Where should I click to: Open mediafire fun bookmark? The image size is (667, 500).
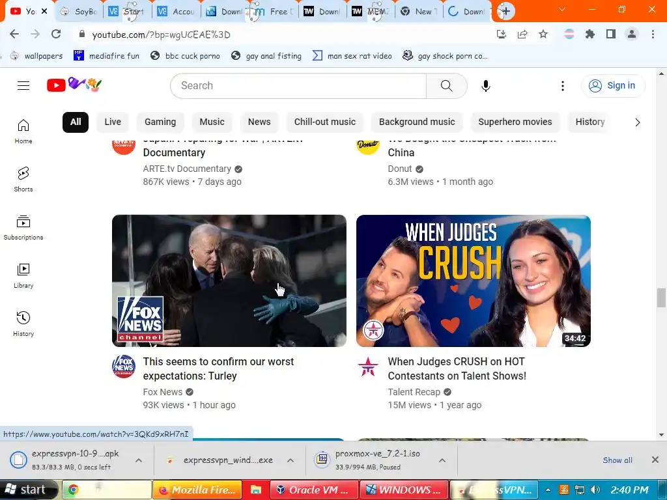click(x=106, y=56)
